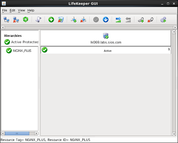Open the View menu
The height and width of the screenshot is (143, 178).
coord(21,10)
